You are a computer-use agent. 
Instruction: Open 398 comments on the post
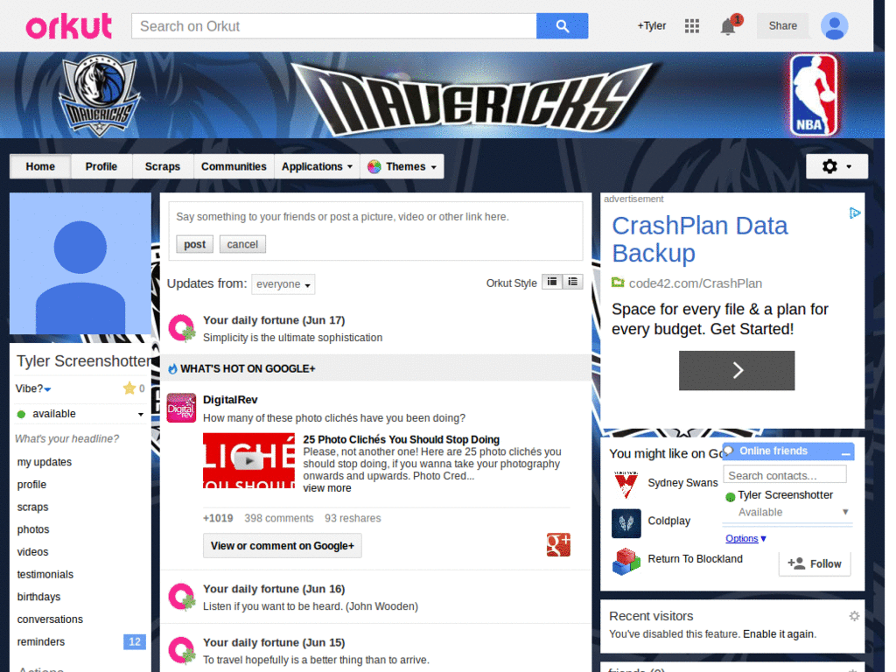[x=279, y=518]
